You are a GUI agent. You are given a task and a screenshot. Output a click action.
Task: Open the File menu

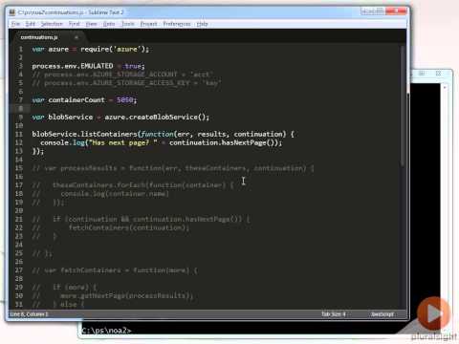15,24
